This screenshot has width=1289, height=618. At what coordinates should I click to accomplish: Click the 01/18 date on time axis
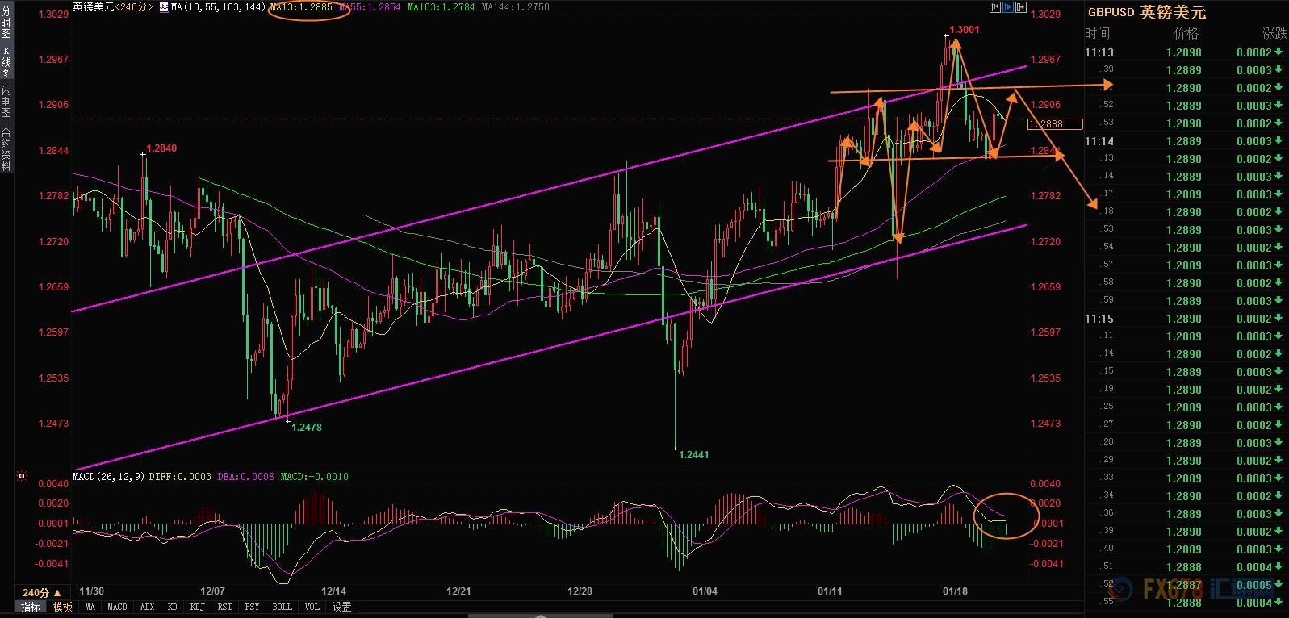coord(955,591)
